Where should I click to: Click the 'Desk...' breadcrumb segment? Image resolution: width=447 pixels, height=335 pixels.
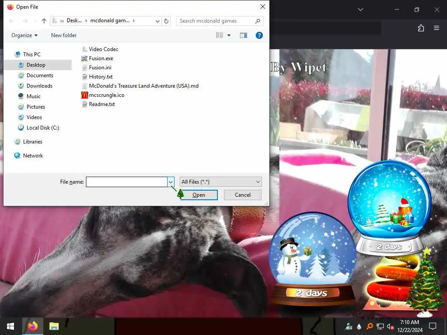[x=74, y=21]
